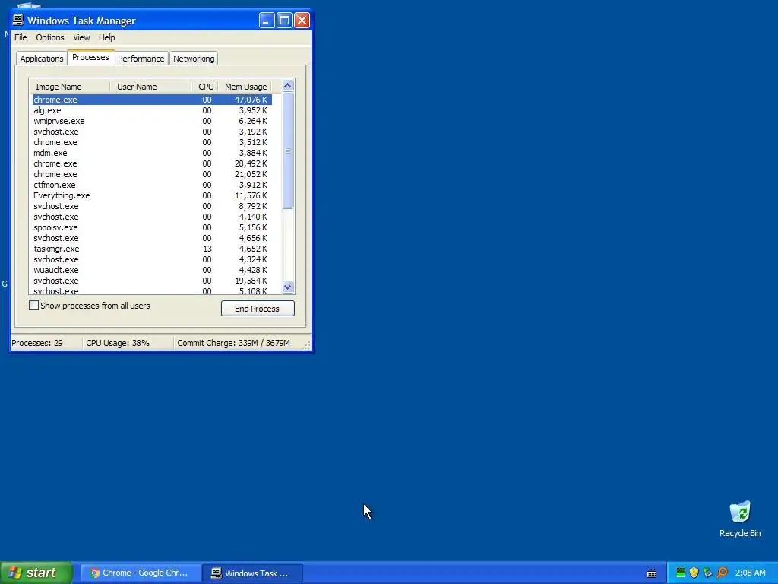
Task: Click the Safely Remove Hardware tray icon
Action: coord(707,573)
